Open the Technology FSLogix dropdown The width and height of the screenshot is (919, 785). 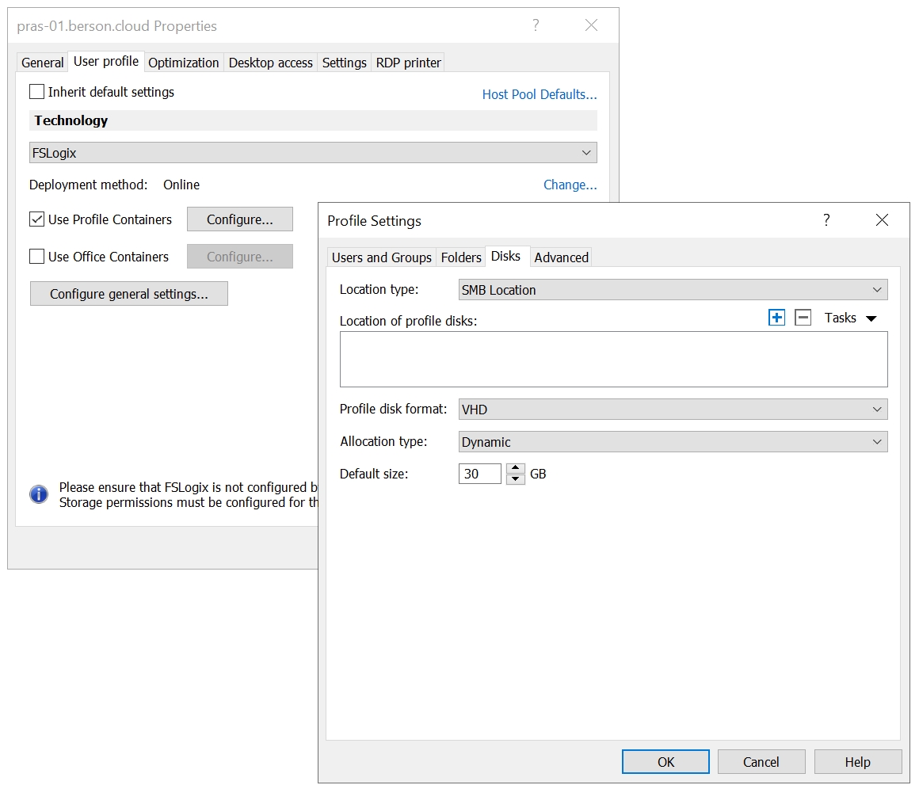(313, 153)
